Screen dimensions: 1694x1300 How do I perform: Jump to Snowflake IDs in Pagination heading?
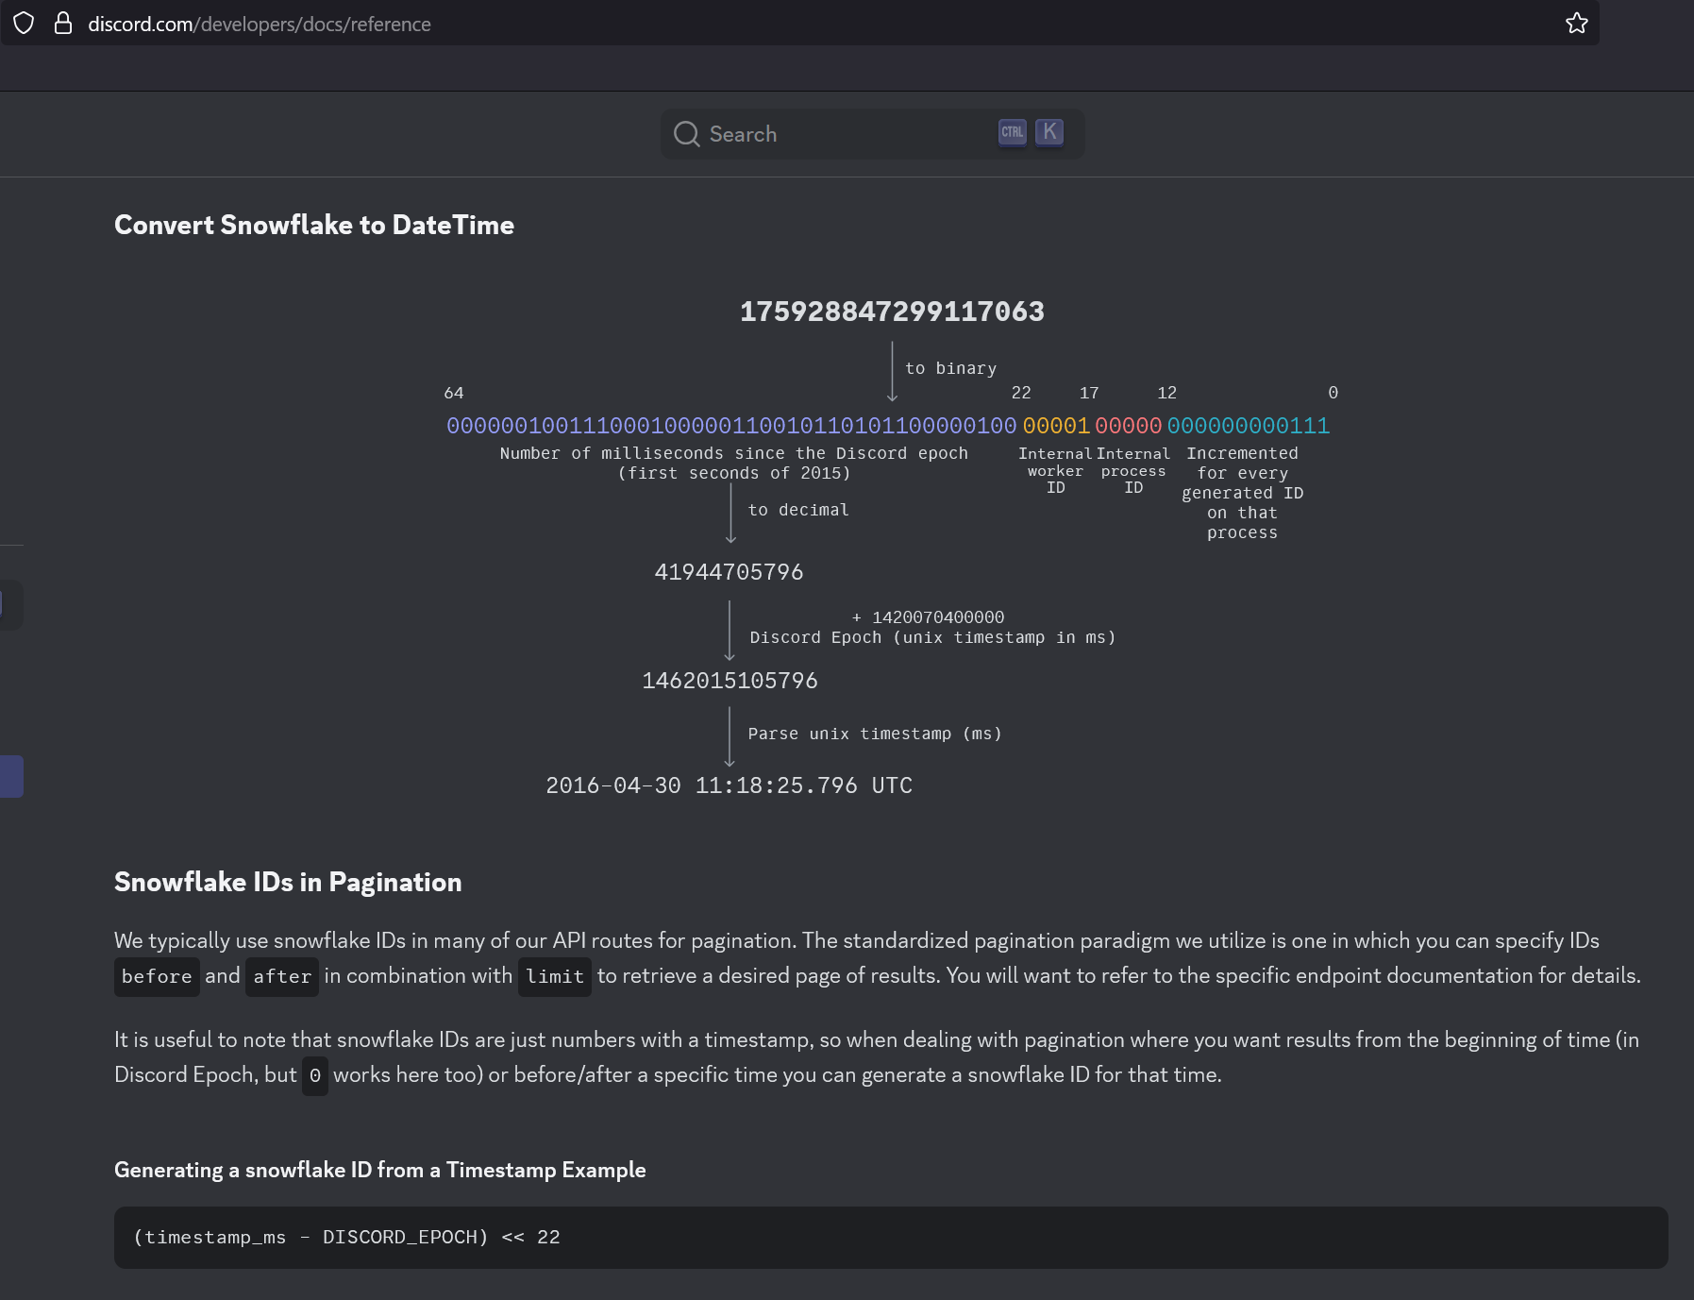pyautogui.click(x=288, y=882)
